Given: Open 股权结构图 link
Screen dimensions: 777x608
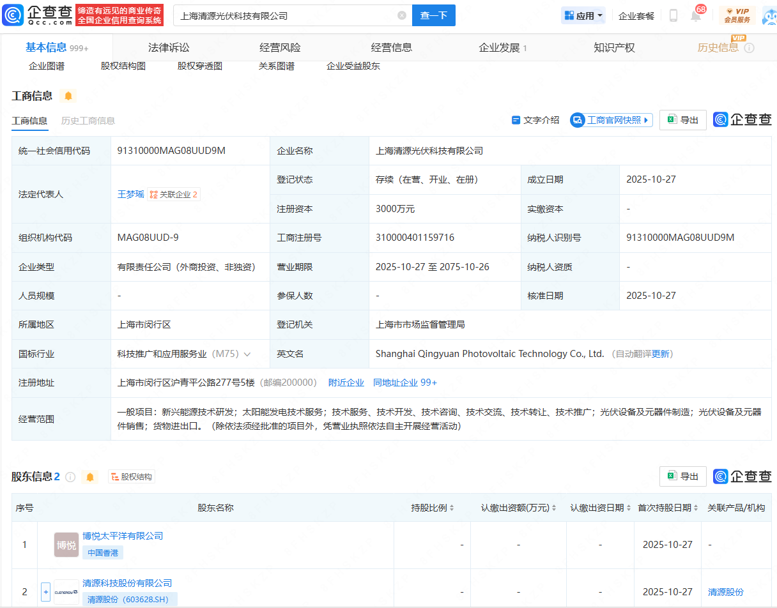Looking at the screenshot, I should (123, 66).
